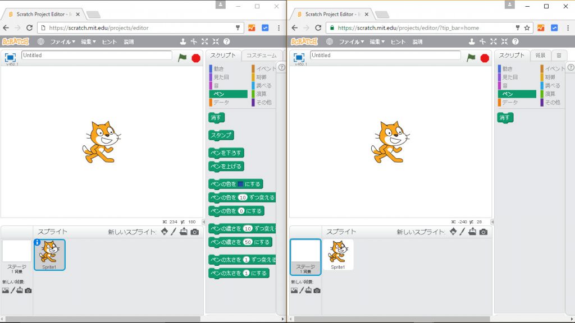
Task: Paint new sprite in right window
Action: point(463,232)
